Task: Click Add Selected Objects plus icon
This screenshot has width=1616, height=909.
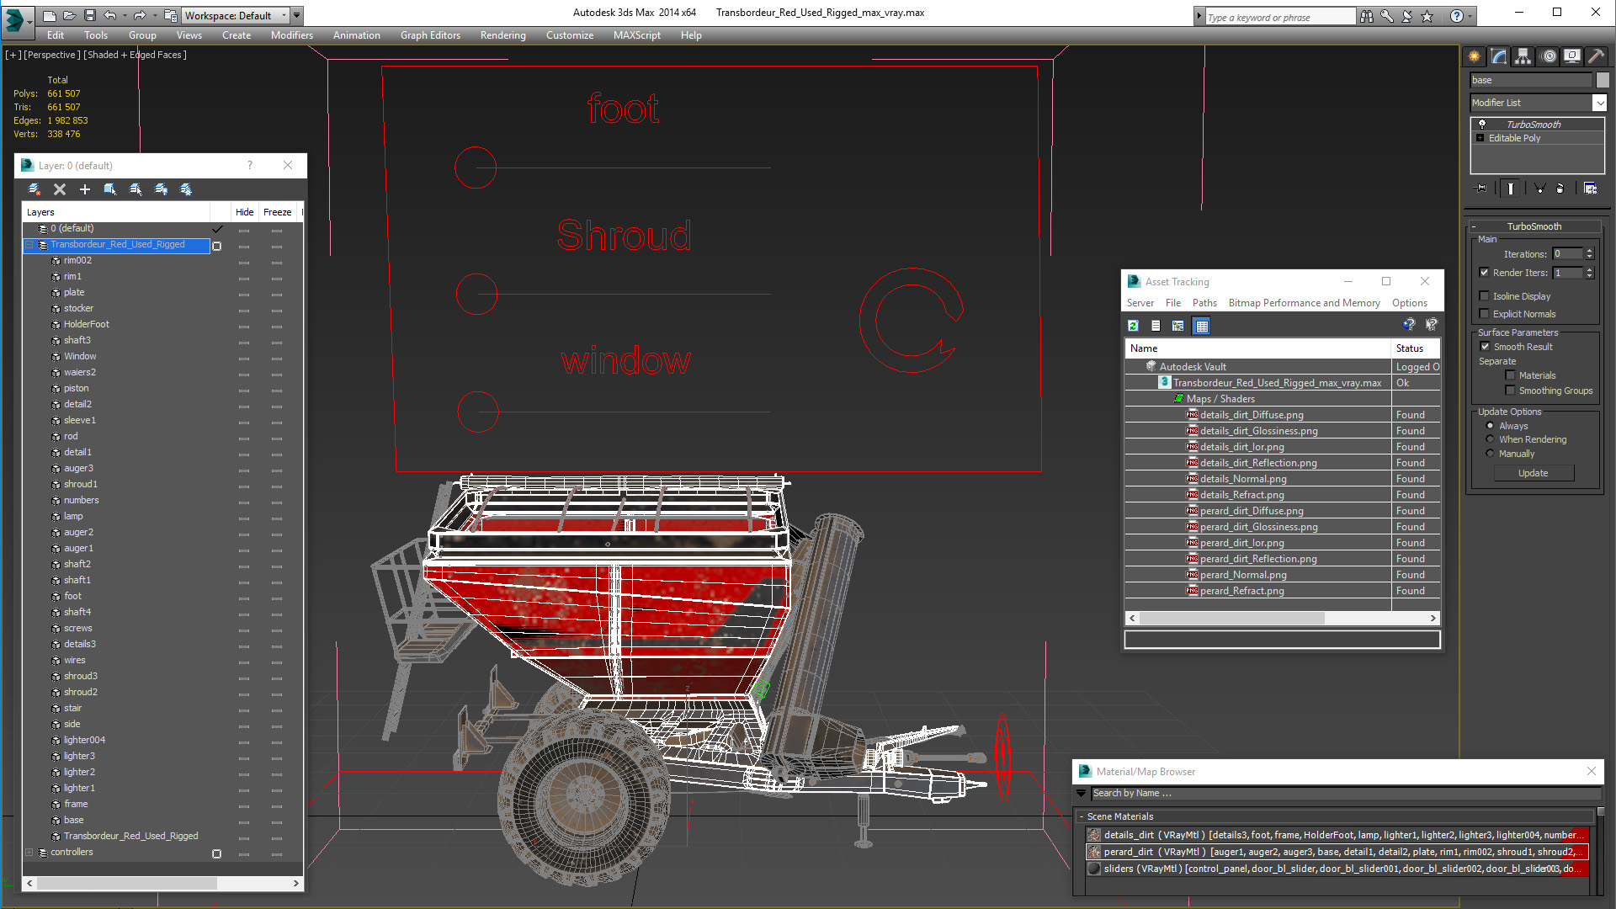Action: [x=84, y=189]
